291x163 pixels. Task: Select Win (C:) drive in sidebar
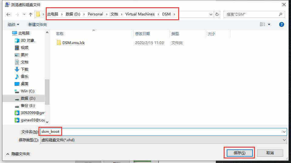[28, 91]
